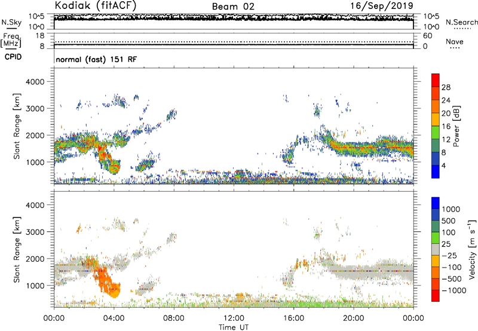
Task: Select the red top segment of the power colorbar
Action: (x=436, y=80)
